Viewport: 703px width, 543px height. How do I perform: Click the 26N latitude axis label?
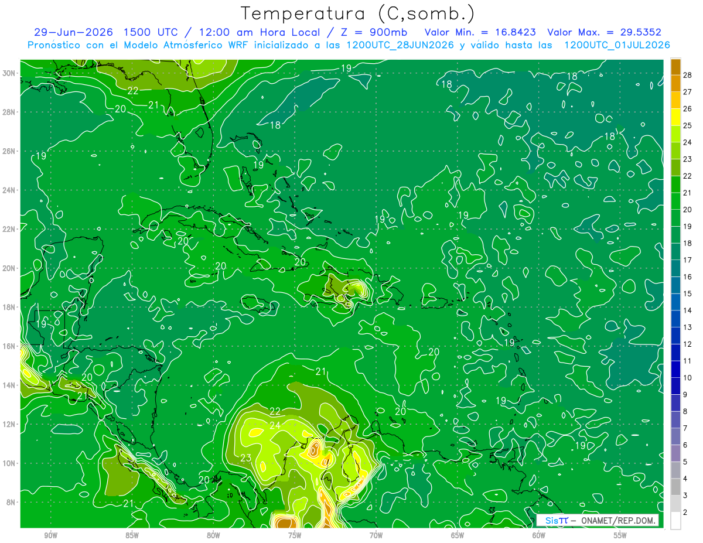pyautogui.click(x=10, y=151)
